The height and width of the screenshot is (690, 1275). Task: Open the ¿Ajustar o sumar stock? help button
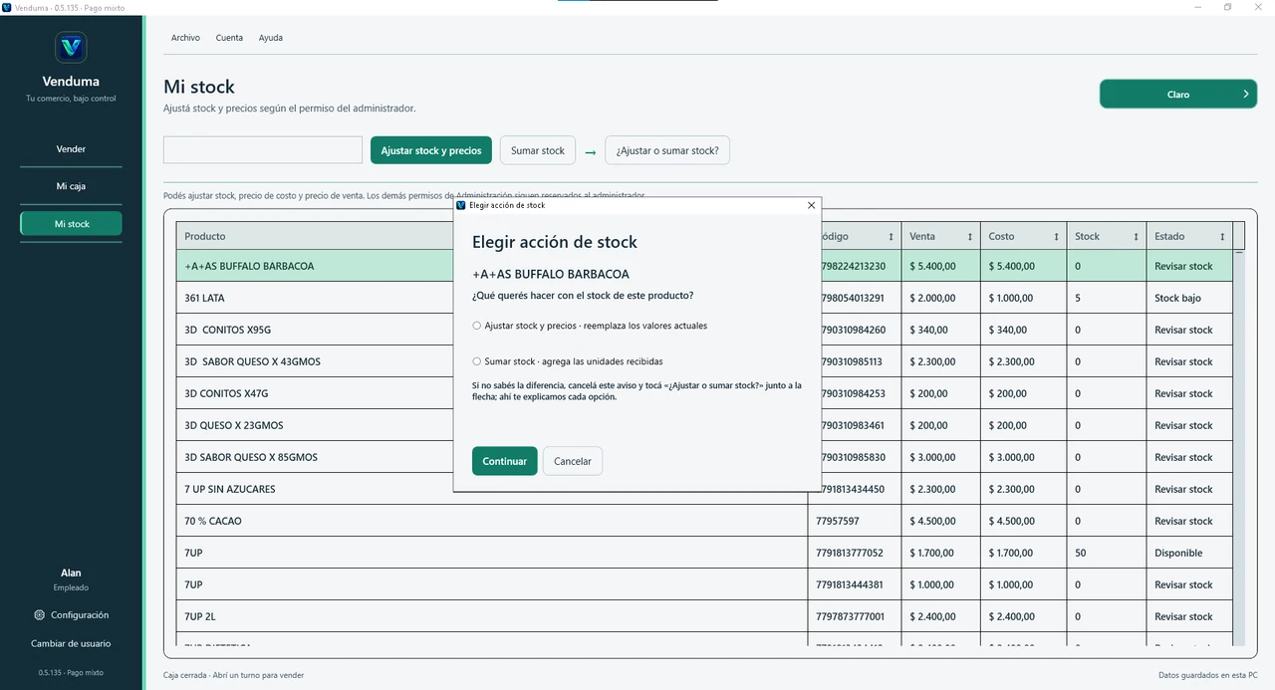667,150
